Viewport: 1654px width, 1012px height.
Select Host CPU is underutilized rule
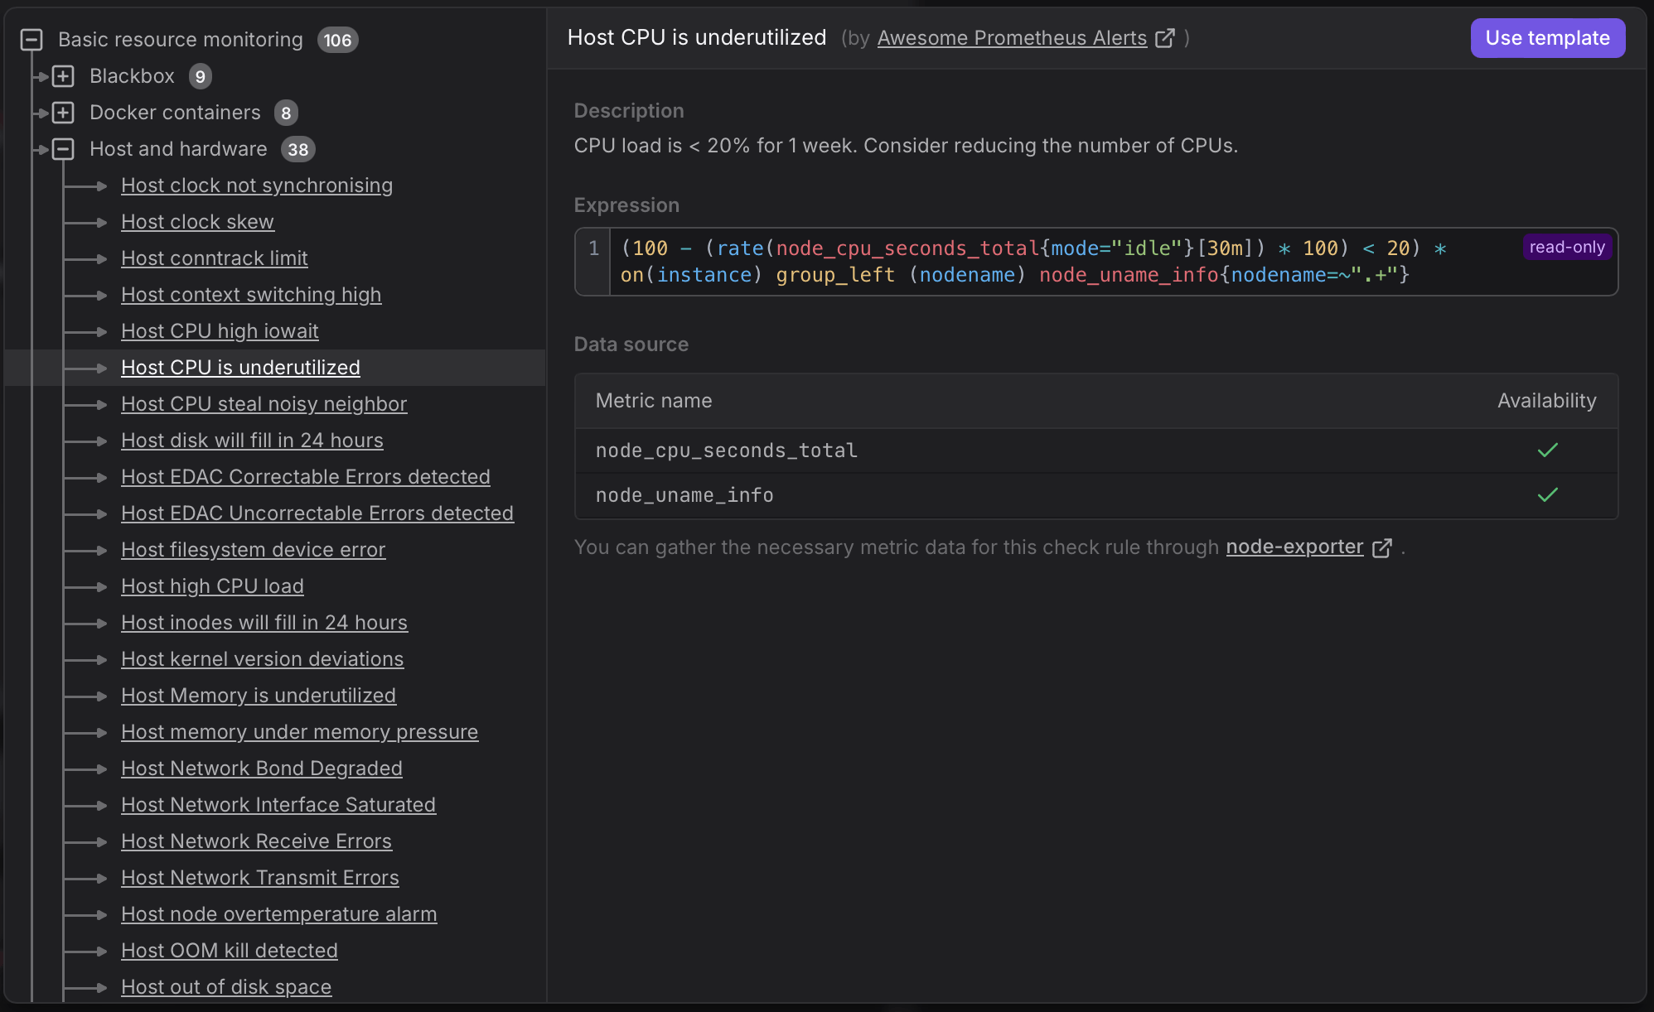[240, 368]
